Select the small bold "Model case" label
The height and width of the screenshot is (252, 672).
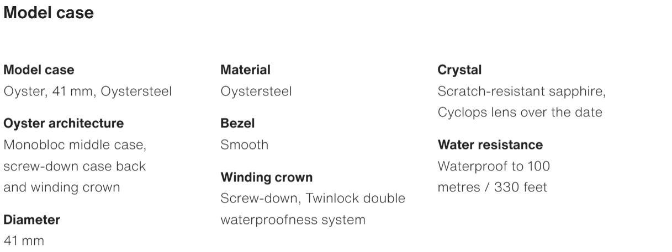coord(39,70)
